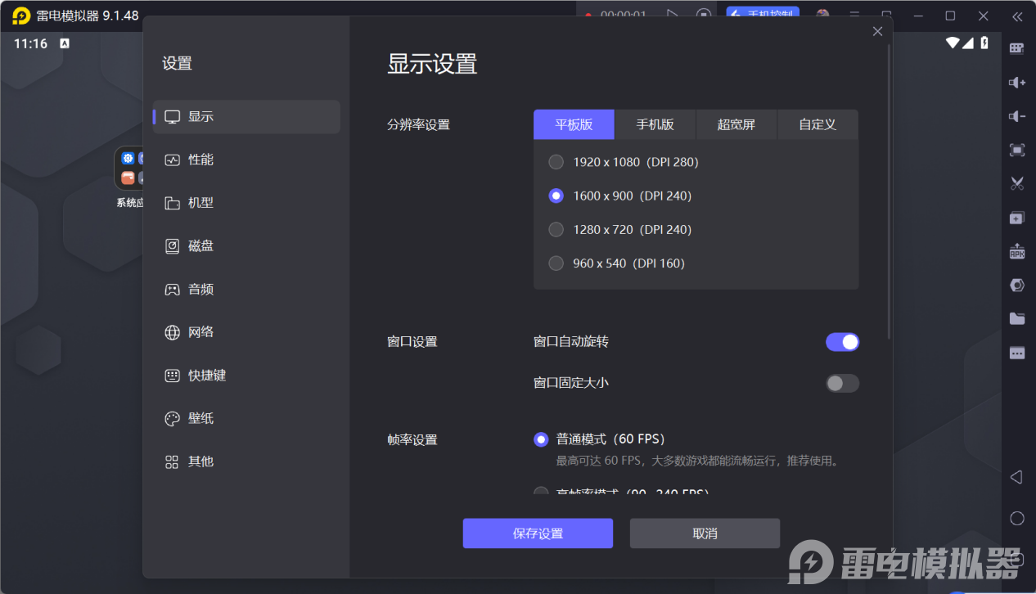Switch to the 超宽屏 resolution tab
The image size is (1036, 594).
[736, 124]
